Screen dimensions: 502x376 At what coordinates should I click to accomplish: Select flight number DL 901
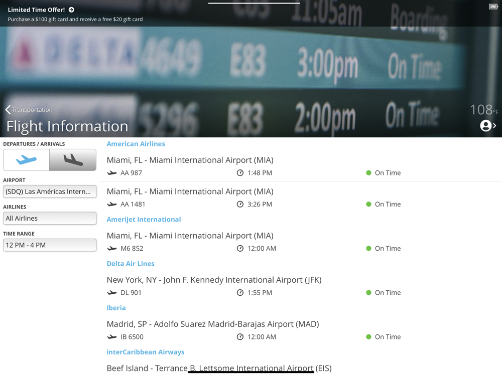[x=131, y=293]
